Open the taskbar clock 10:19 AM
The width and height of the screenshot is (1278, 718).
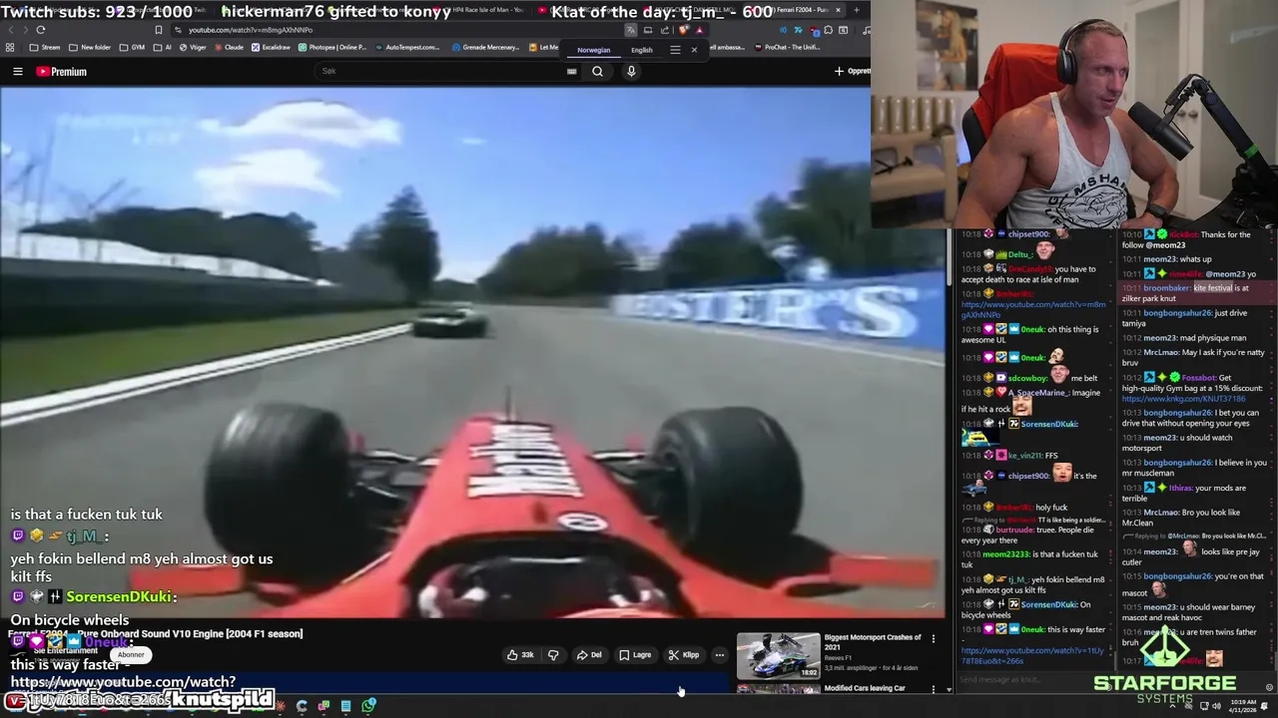click(1244, 706)
